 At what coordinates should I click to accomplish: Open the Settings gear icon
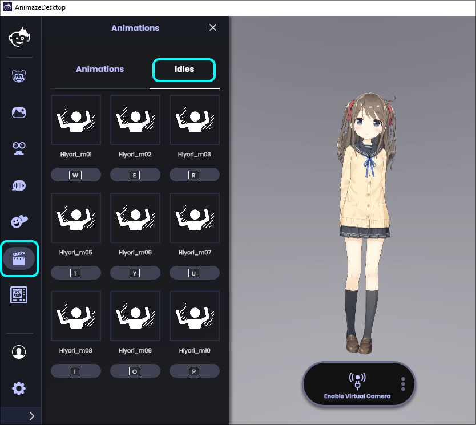19,388
